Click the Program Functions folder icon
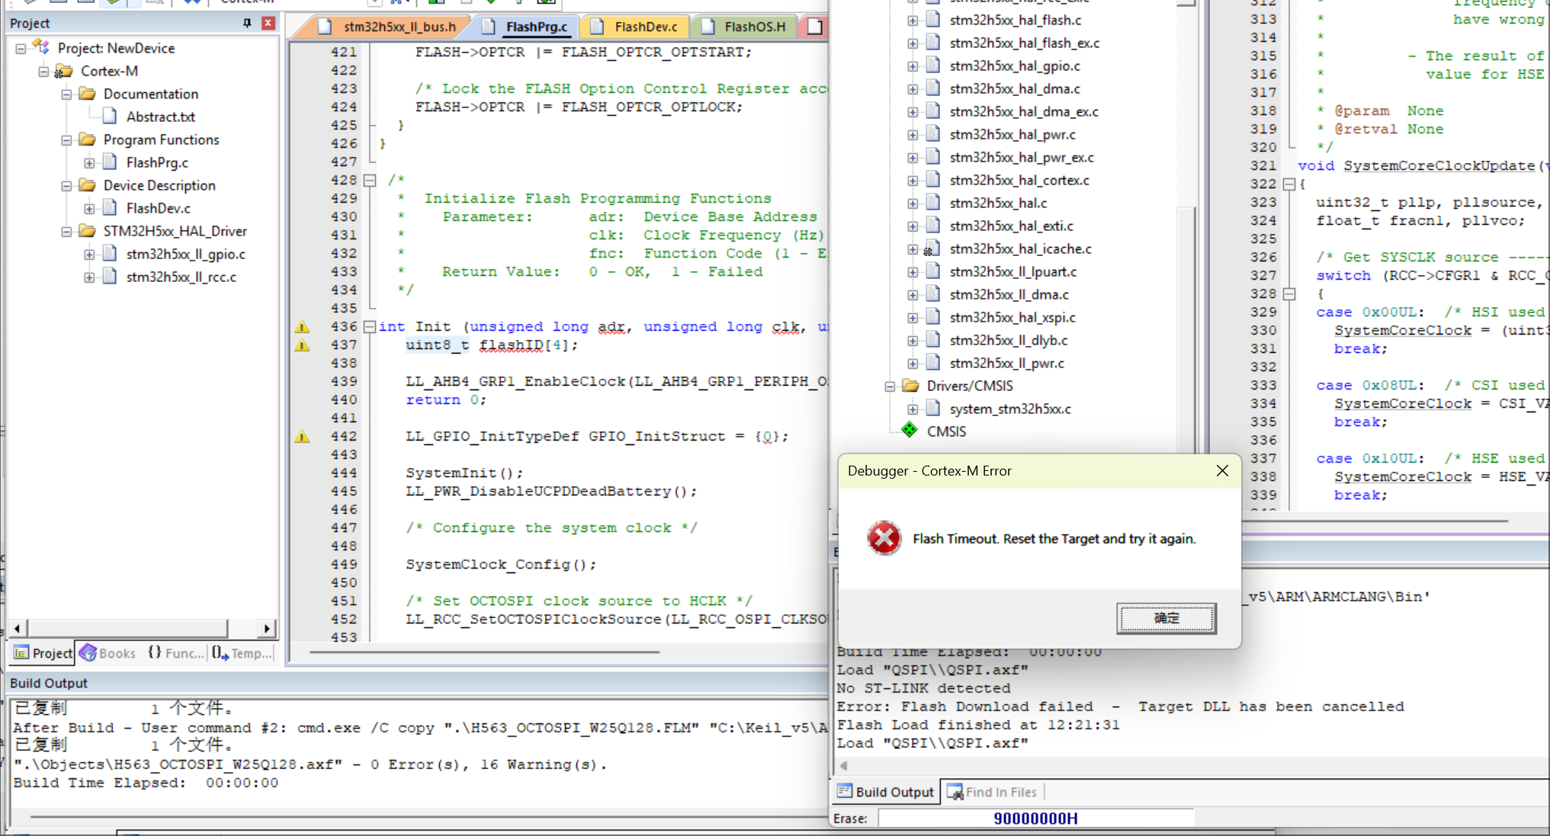Viewport: 1550px width, 836px height. click(x=87, y=139)
